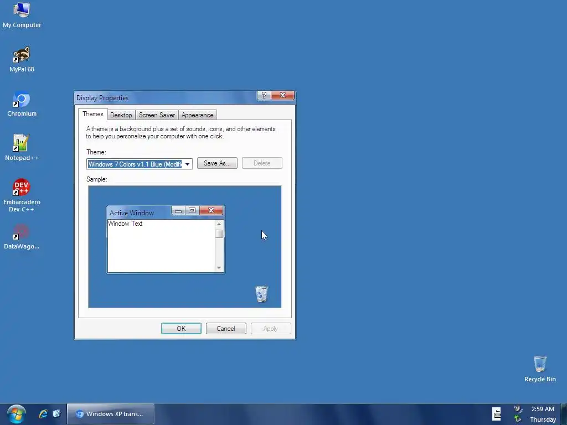Open the Start menu orb

[x=16, y=414]
